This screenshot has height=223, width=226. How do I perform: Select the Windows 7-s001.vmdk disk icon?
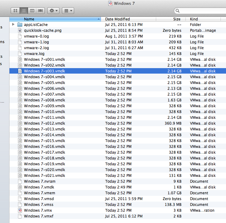(20, 60)
